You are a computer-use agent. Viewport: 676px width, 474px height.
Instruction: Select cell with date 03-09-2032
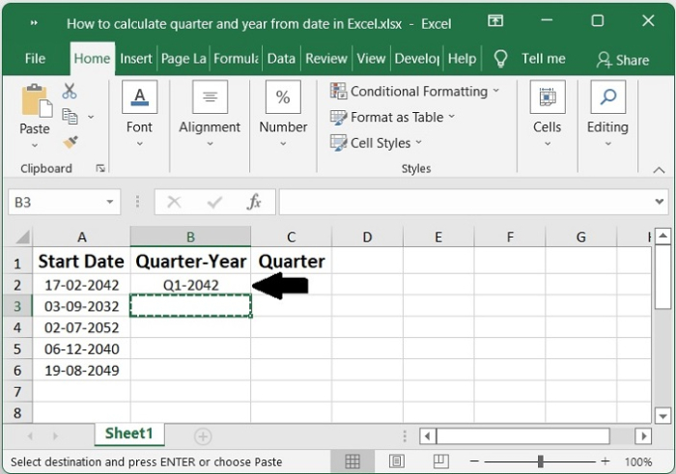[81, 306]
